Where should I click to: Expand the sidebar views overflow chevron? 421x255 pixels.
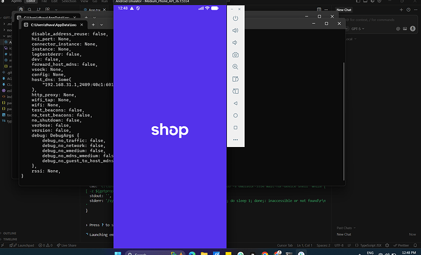(56, 10)
